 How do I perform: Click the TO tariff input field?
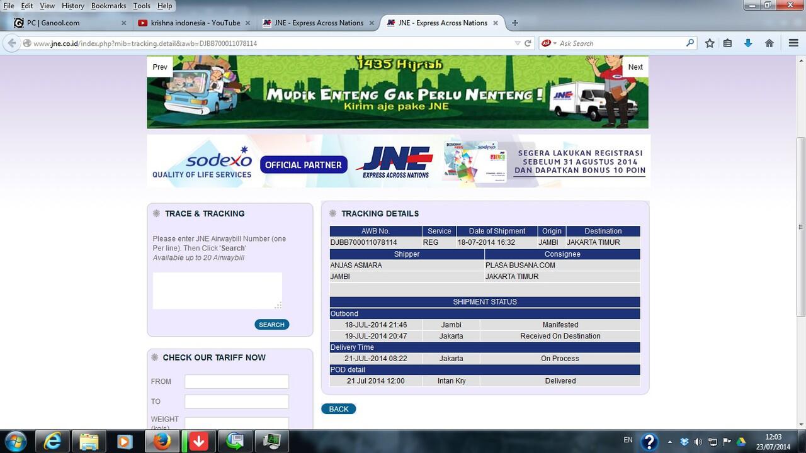pyautogui.click(x=237, y=401)
